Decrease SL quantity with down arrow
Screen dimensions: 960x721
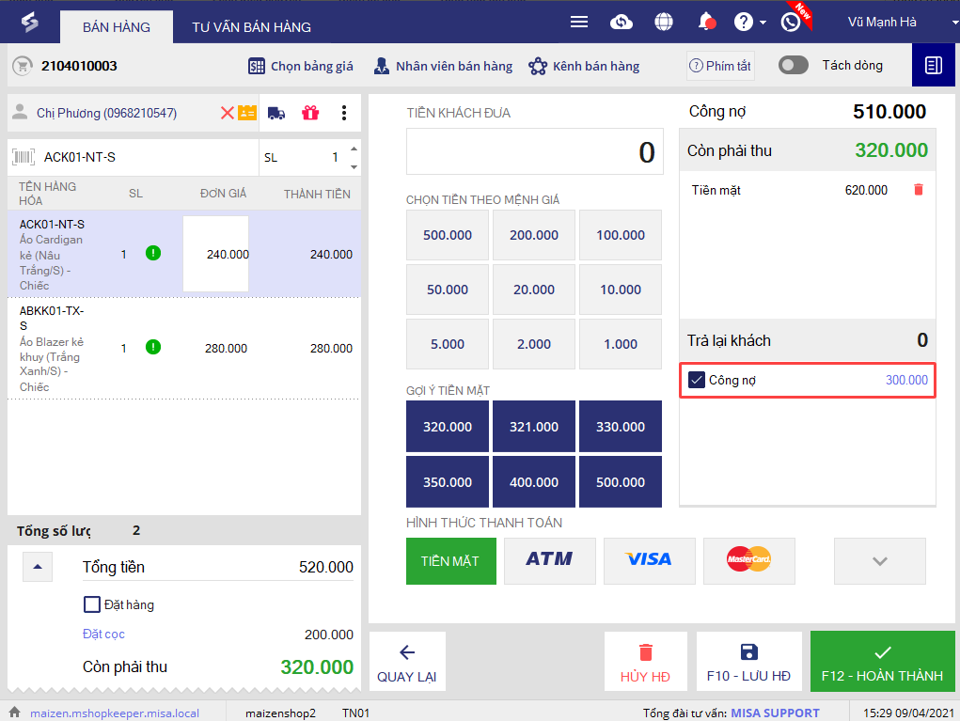(x=354, y=167)
